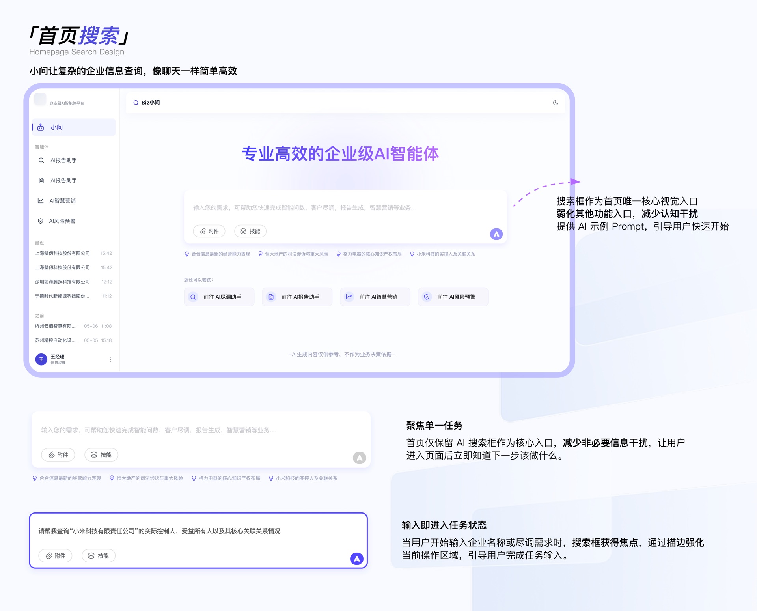The width and height of the screenshot is (757, 611).
Task: Click the headline 专业高效的企业级AI智能体
Action: (x=341, y=154)
